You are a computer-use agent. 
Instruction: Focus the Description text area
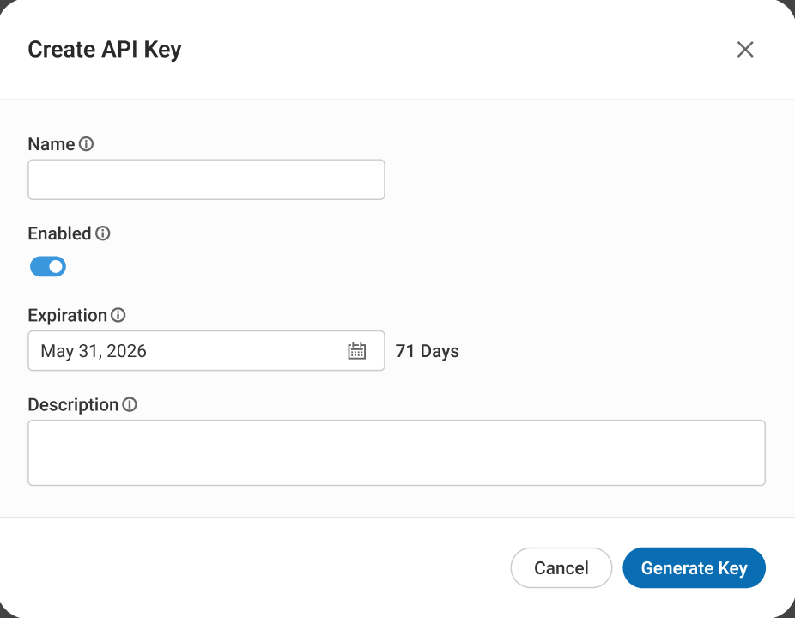coord(397,452)
